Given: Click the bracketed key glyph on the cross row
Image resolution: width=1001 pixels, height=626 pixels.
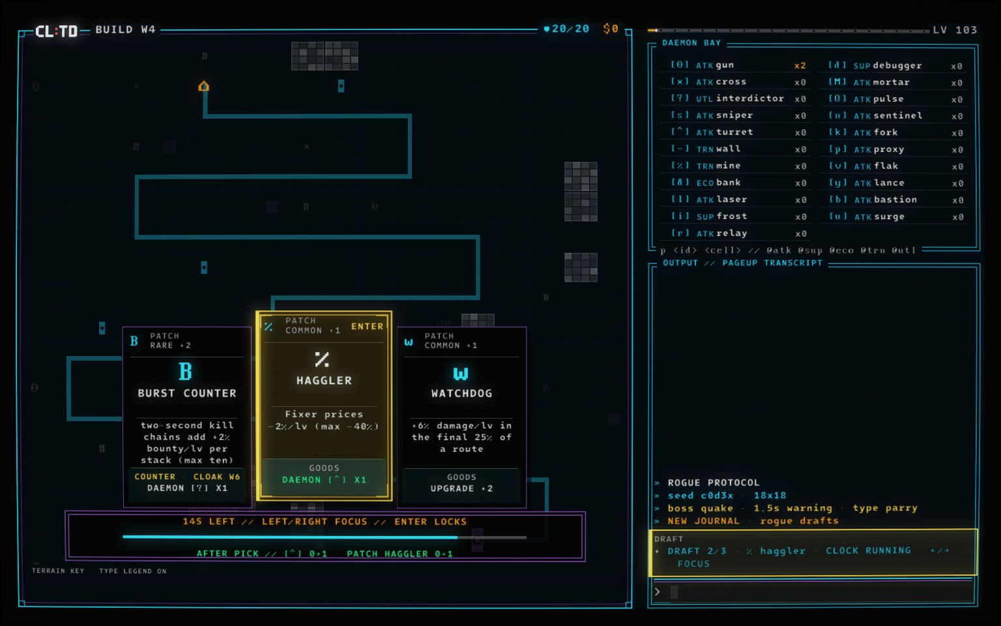Looking at the screenshot, I should pos(680,82).
